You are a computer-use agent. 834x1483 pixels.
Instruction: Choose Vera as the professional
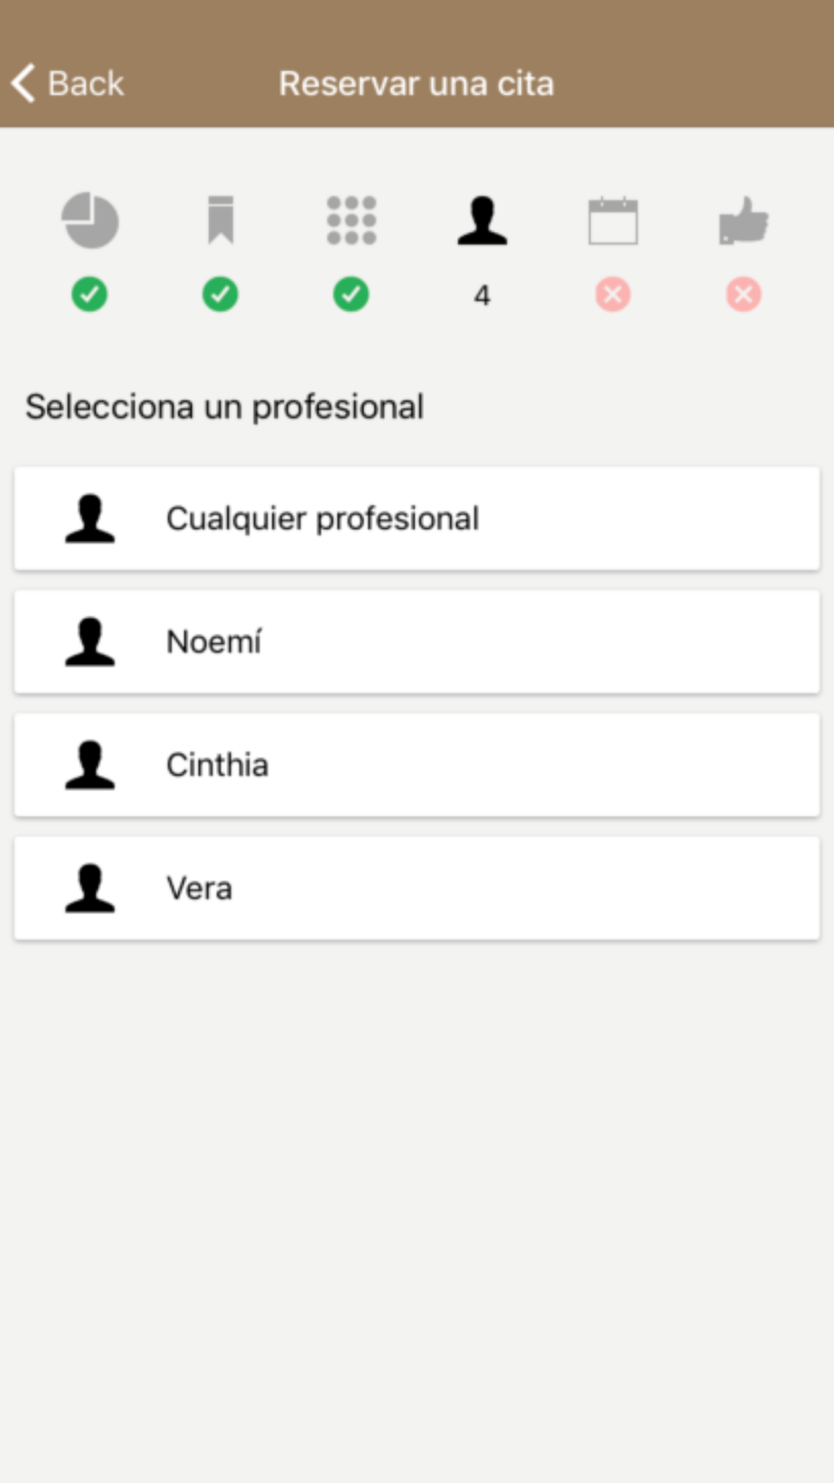tap(417, 888)
